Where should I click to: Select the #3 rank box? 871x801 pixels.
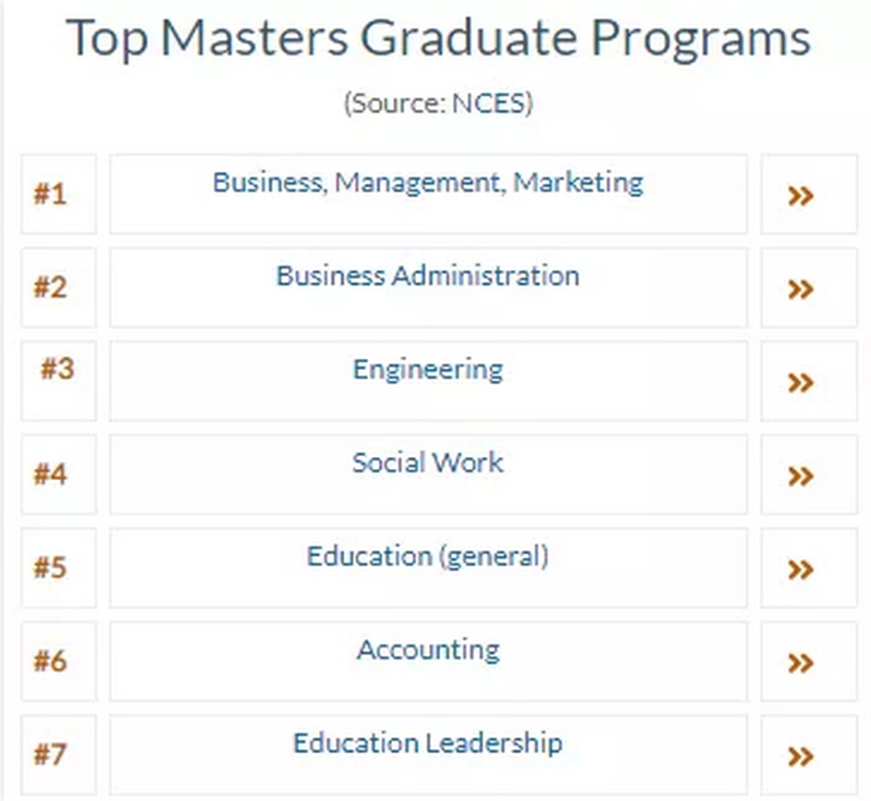[57, 369]
